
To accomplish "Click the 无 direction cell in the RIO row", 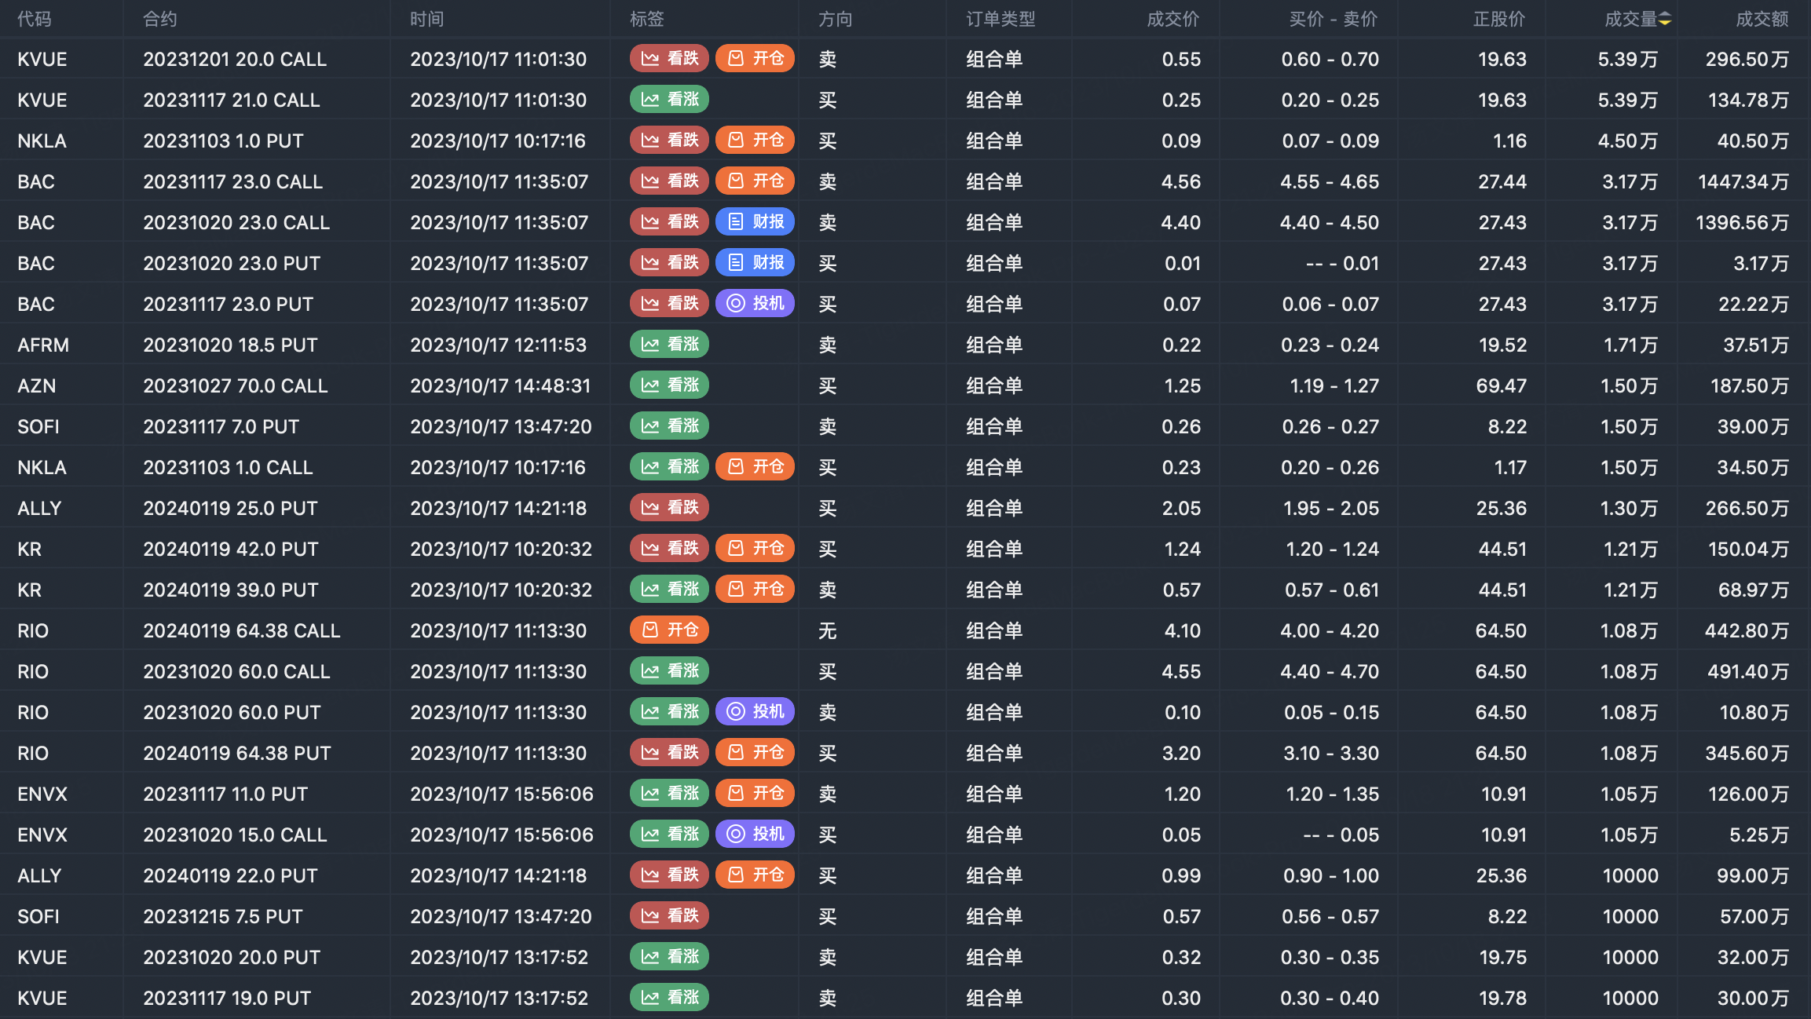I will coord(828,630).
